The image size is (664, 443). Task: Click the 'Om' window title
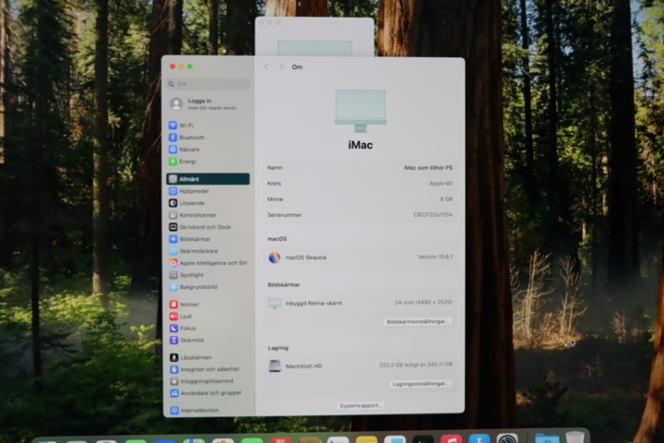tap(297, 67)
